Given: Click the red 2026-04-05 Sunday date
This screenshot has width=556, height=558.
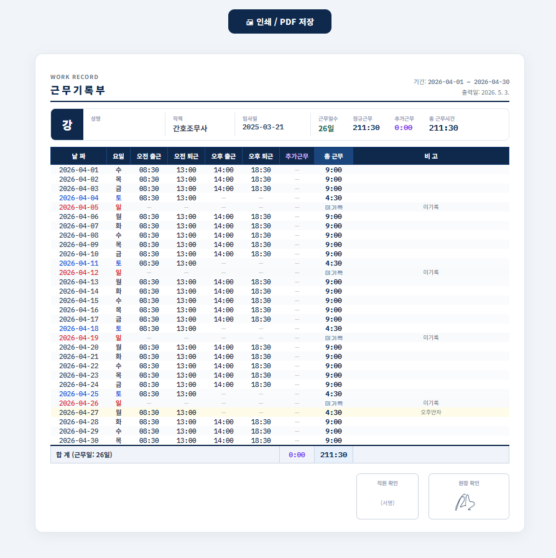Looking at the screenshot, I should tap(78, 207).
